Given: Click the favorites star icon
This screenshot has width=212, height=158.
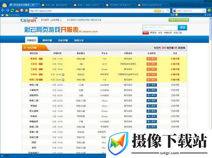Looking at the screenshot, I should coord(26,10).
